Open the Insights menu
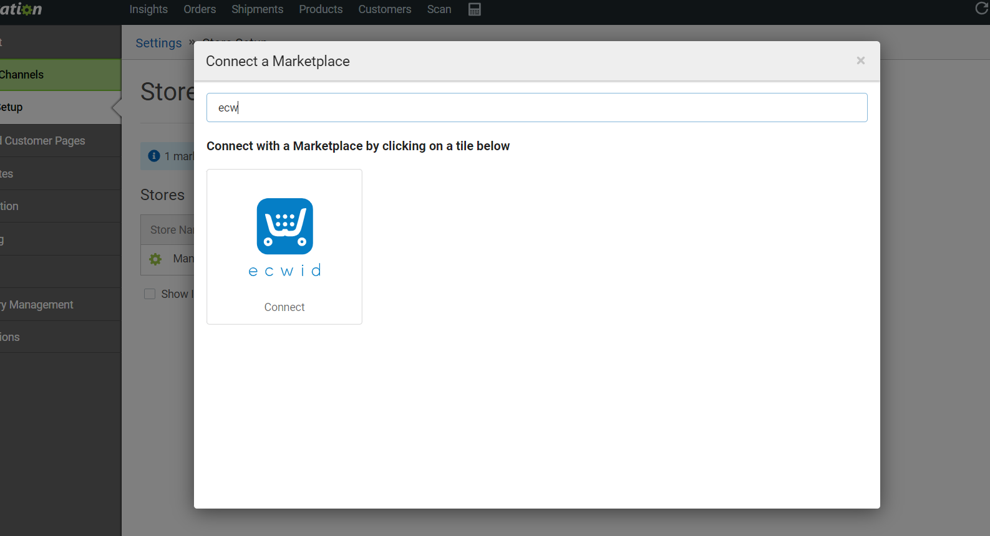This screenshot has height=536, width=990. point(148,9)
